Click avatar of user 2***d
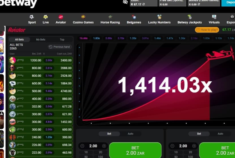The width and height of the screenshot is (235, 158). [12, 137]
